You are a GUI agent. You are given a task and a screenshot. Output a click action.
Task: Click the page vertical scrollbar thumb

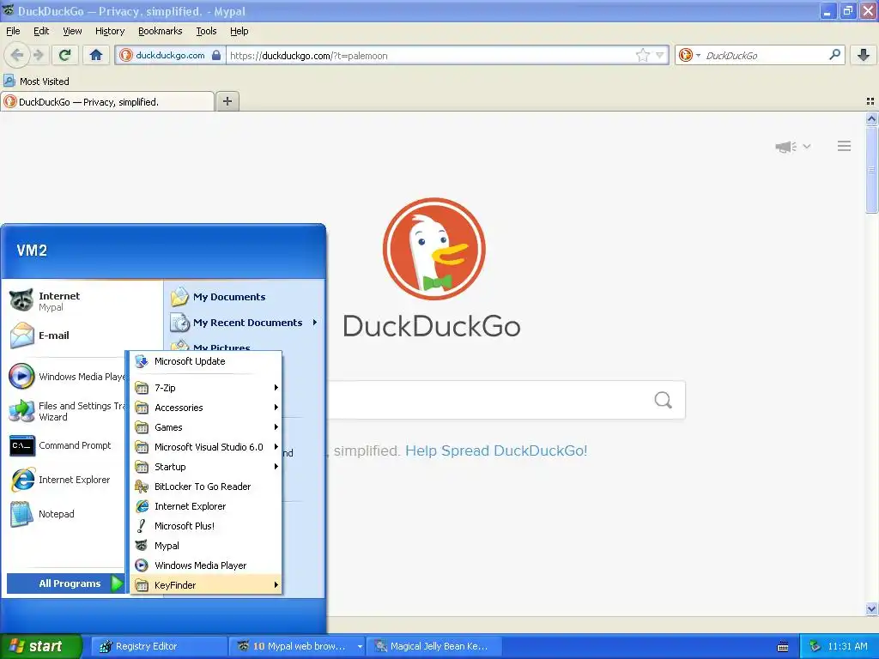click(x=871, y=169)
